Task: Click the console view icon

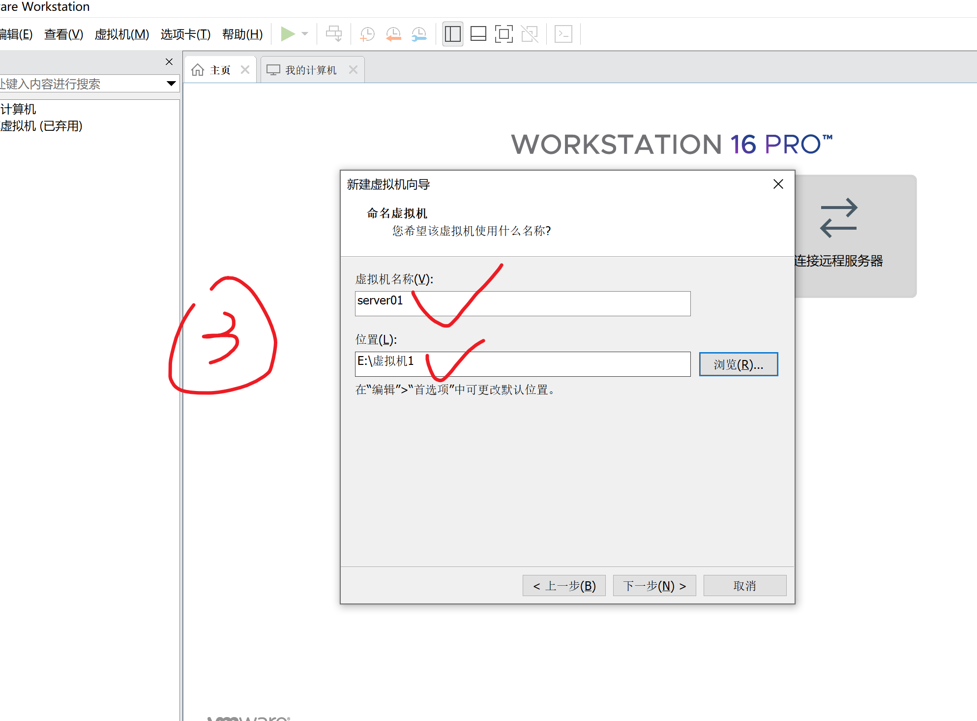Action: 563,34
